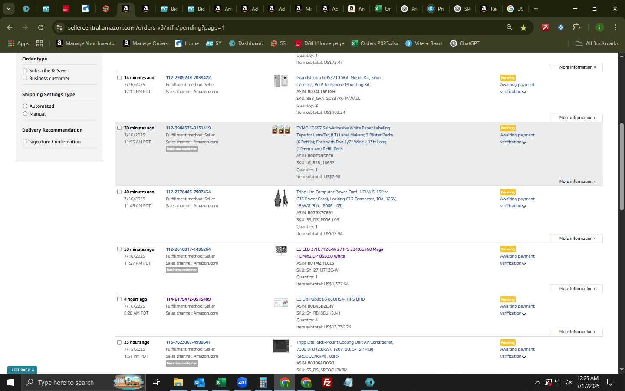Tick the checkbox for the 40 minutes ago order
625x391 pixels.
click(x=119, y=192)
